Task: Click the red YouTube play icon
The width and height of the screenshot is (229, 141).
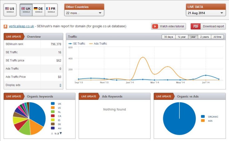Action: [155, 27]
